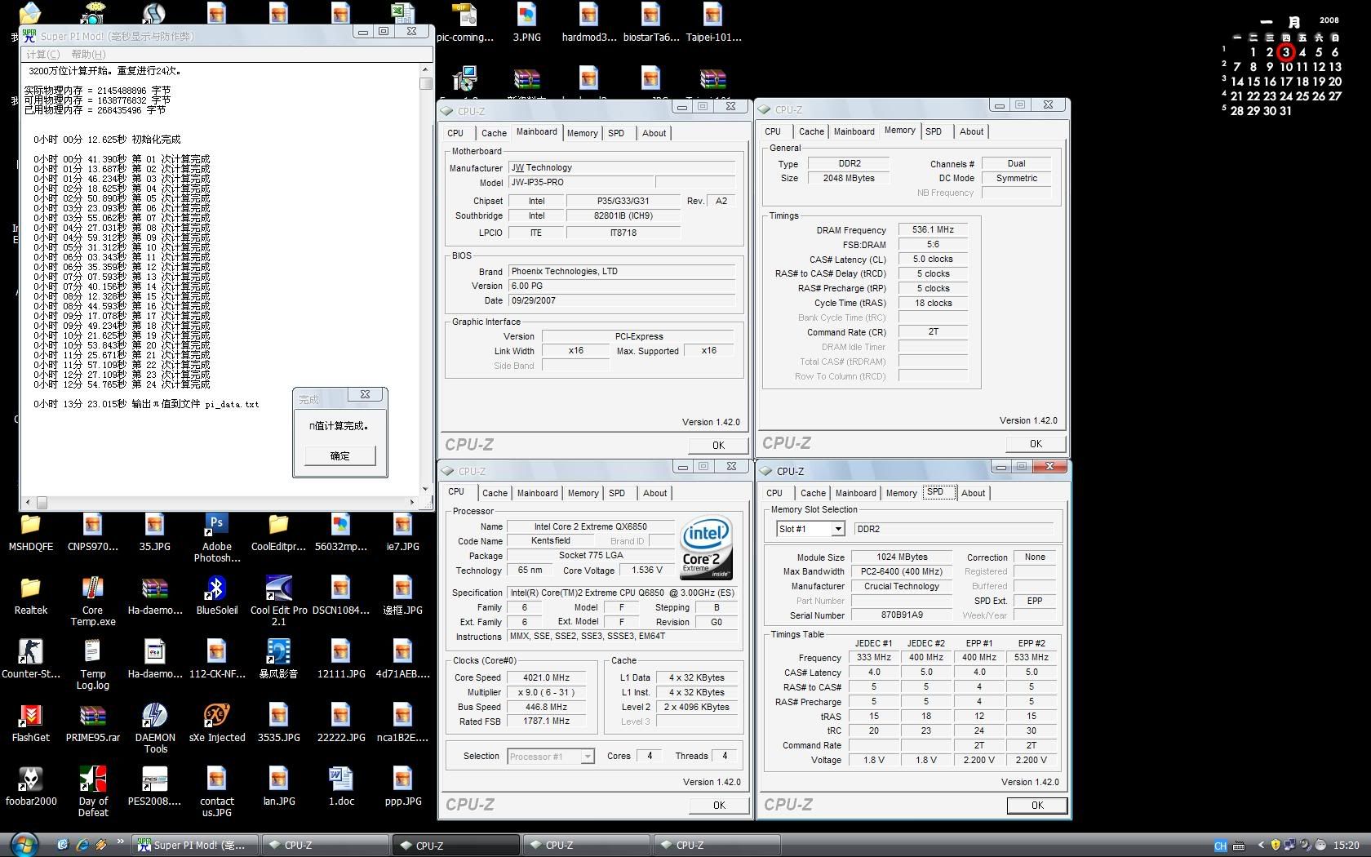The image size is (1371, 857).
Task: Expand hidden system tray icons arrow
Action: click(1261, 845)
